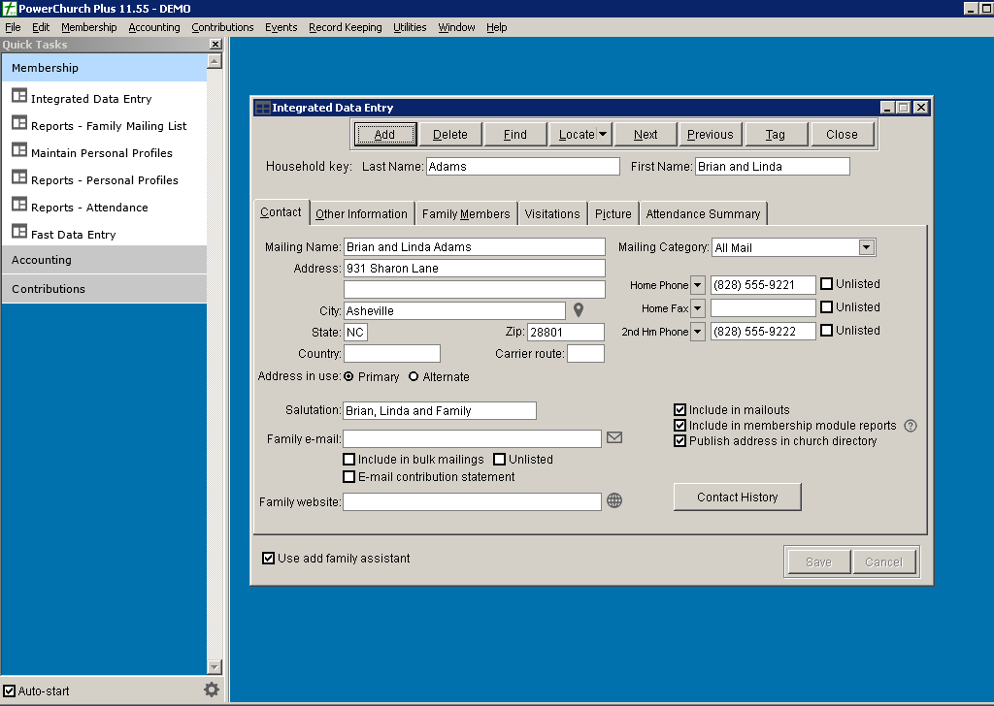This screenshot has width=994, height=706.
Task: Open the Membership menu
Action: [x=88, y=27]
